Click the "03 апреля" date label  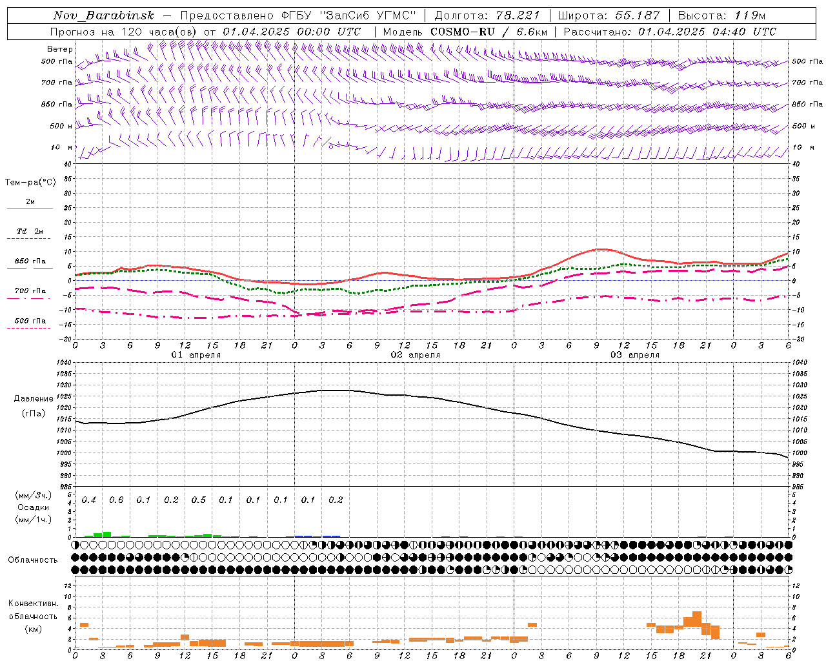(x=635, y=355)
